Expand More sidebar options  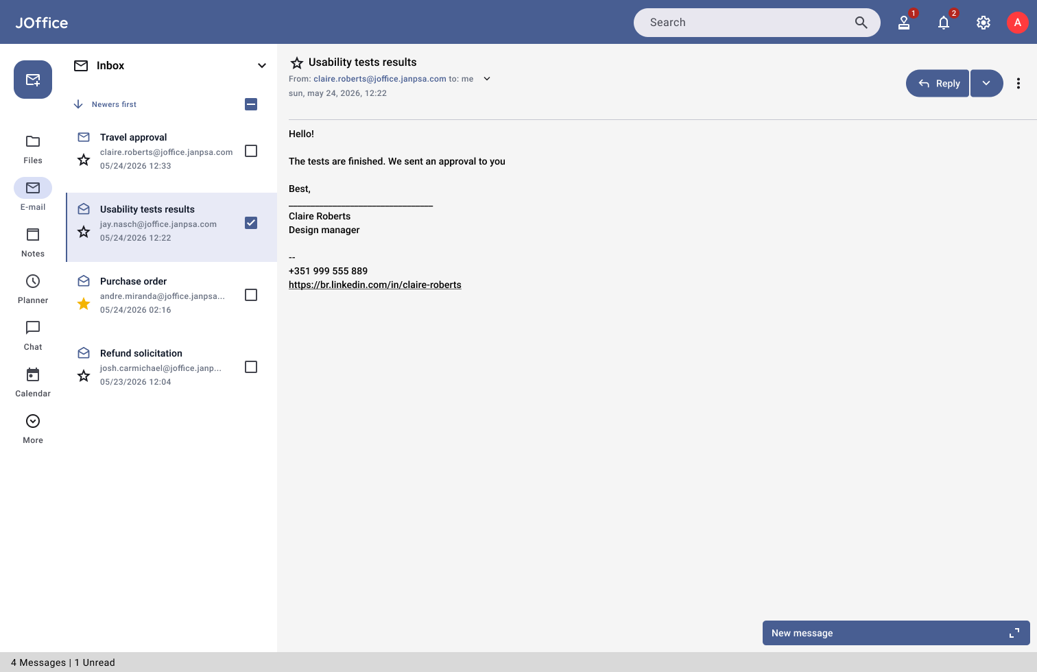pos(33,429)
